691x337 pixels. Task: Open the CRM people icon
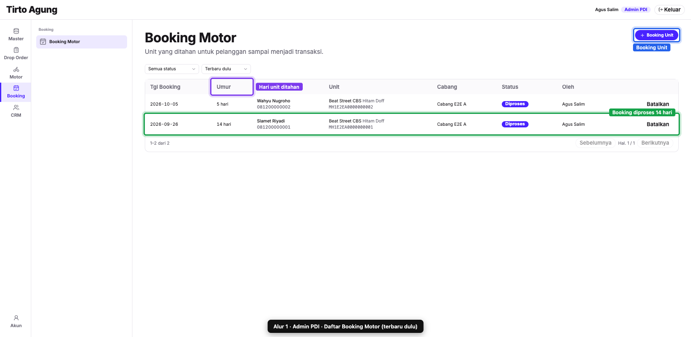16,107
